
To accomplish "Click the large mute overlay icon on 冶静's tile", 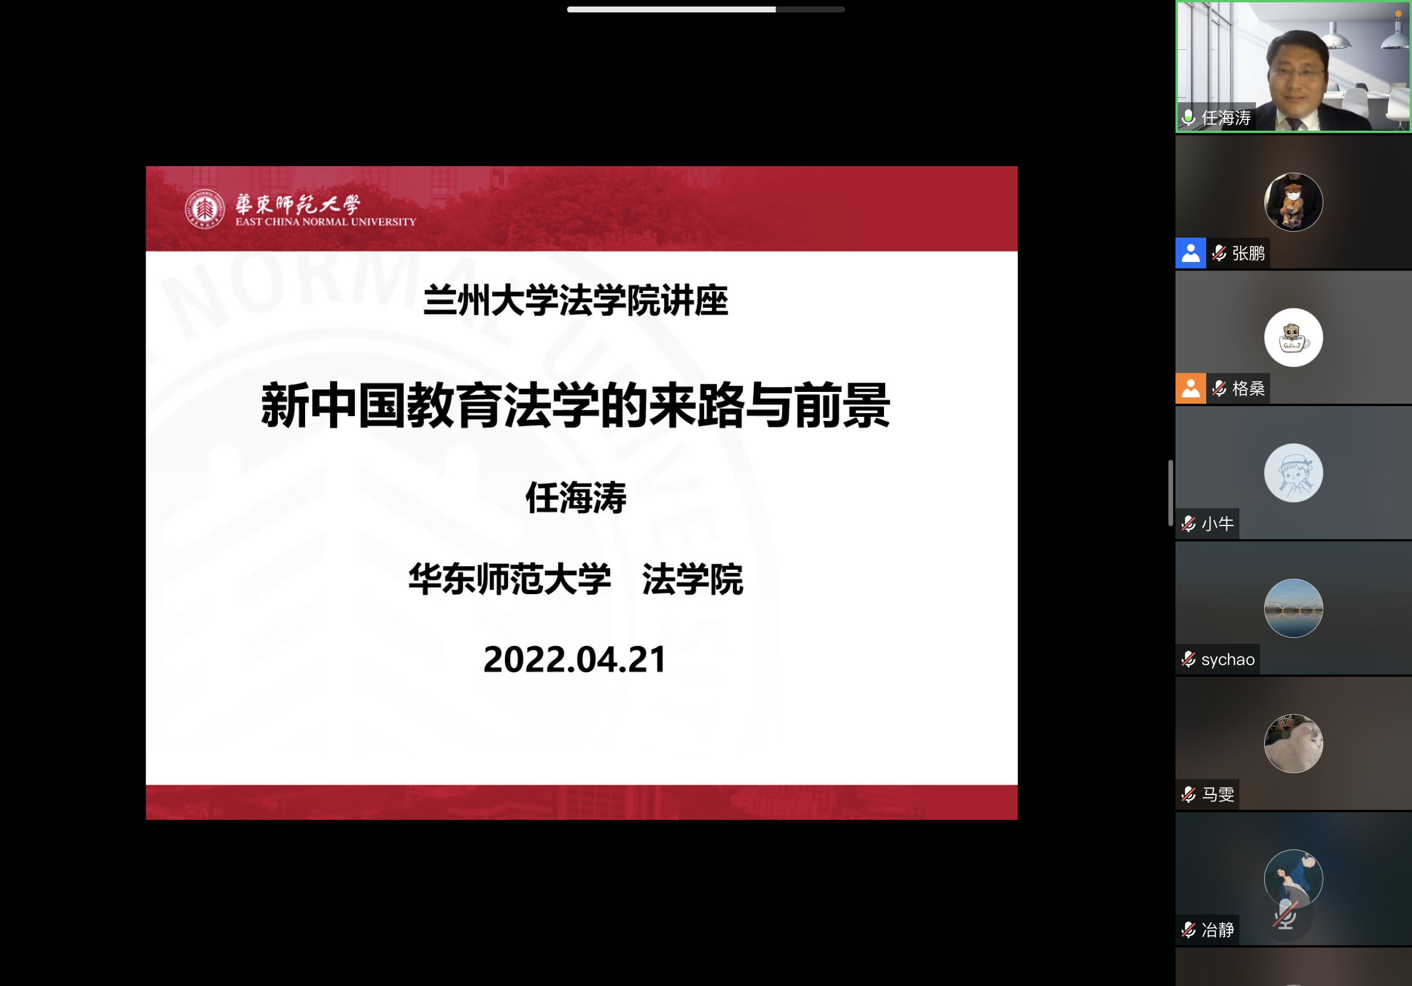I will [1285, 915].
